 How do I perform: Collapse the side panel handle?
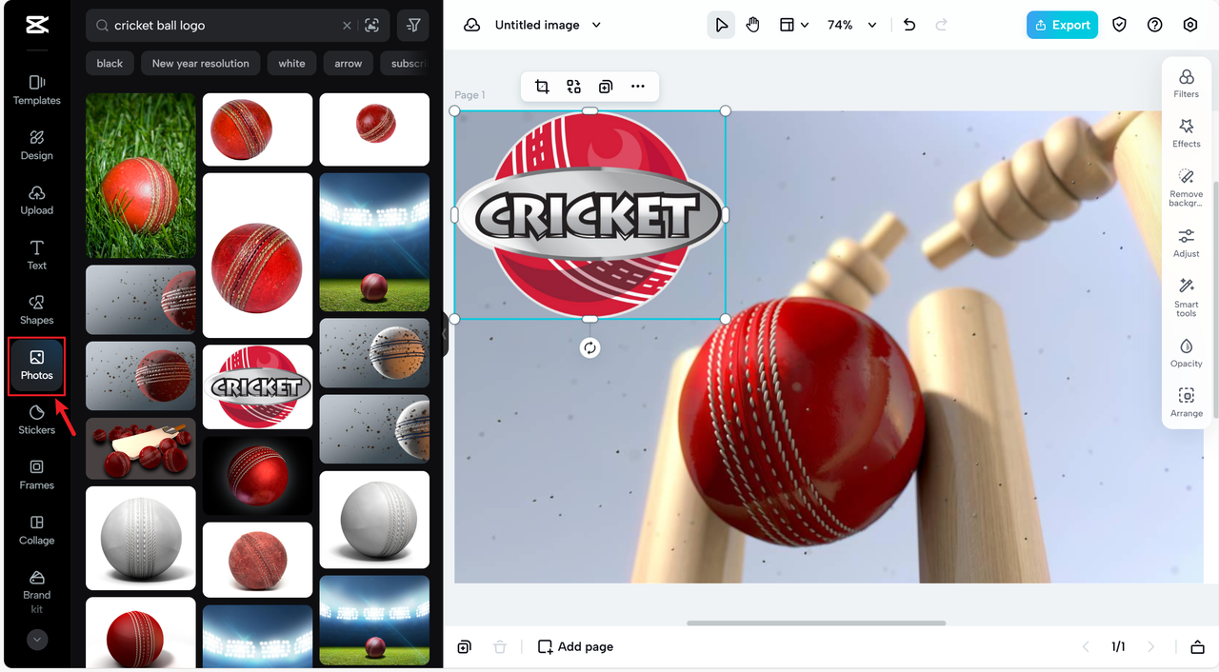446,335
